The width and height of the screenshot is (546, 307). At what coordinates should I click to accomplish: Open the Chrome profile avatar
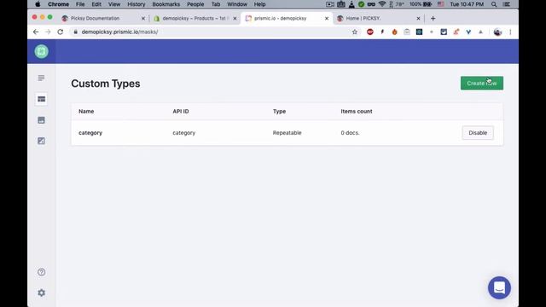click(497, 32)
